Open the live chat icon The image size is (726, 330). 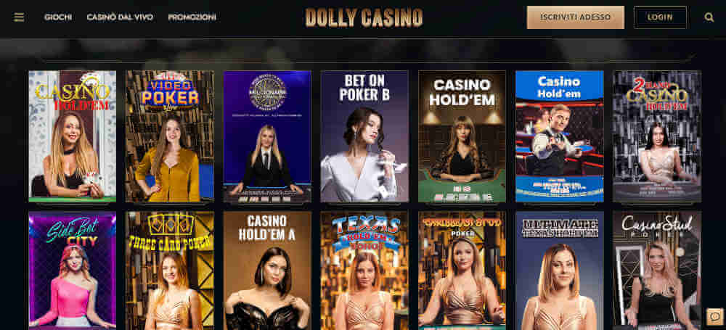click(x=715, y=316)
